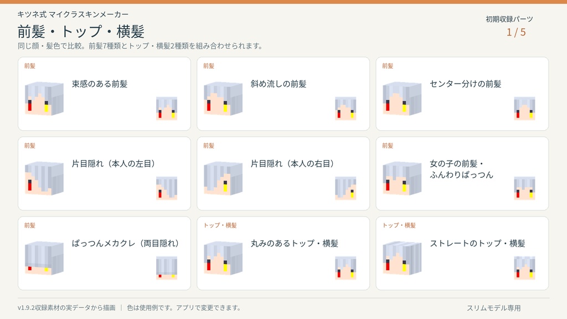Screen dimensions: 567x319
Task: Click the 3D head preview for 丸みのあるトップ・横髪
Action: pyautogui.click(x=223, y=258)
